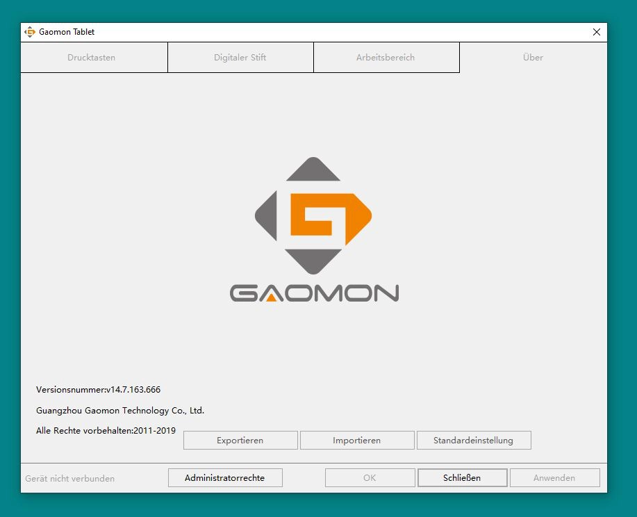Viewport: 637px width, 517px height.
Task: Close the Gaomon Tablet window
Action: pyautogui.click(x=597, y=32)
